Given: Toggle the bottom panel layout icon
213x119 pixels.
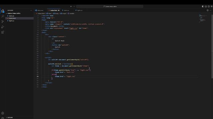Looking at the screenshot, I should click(x=206, y=6).
